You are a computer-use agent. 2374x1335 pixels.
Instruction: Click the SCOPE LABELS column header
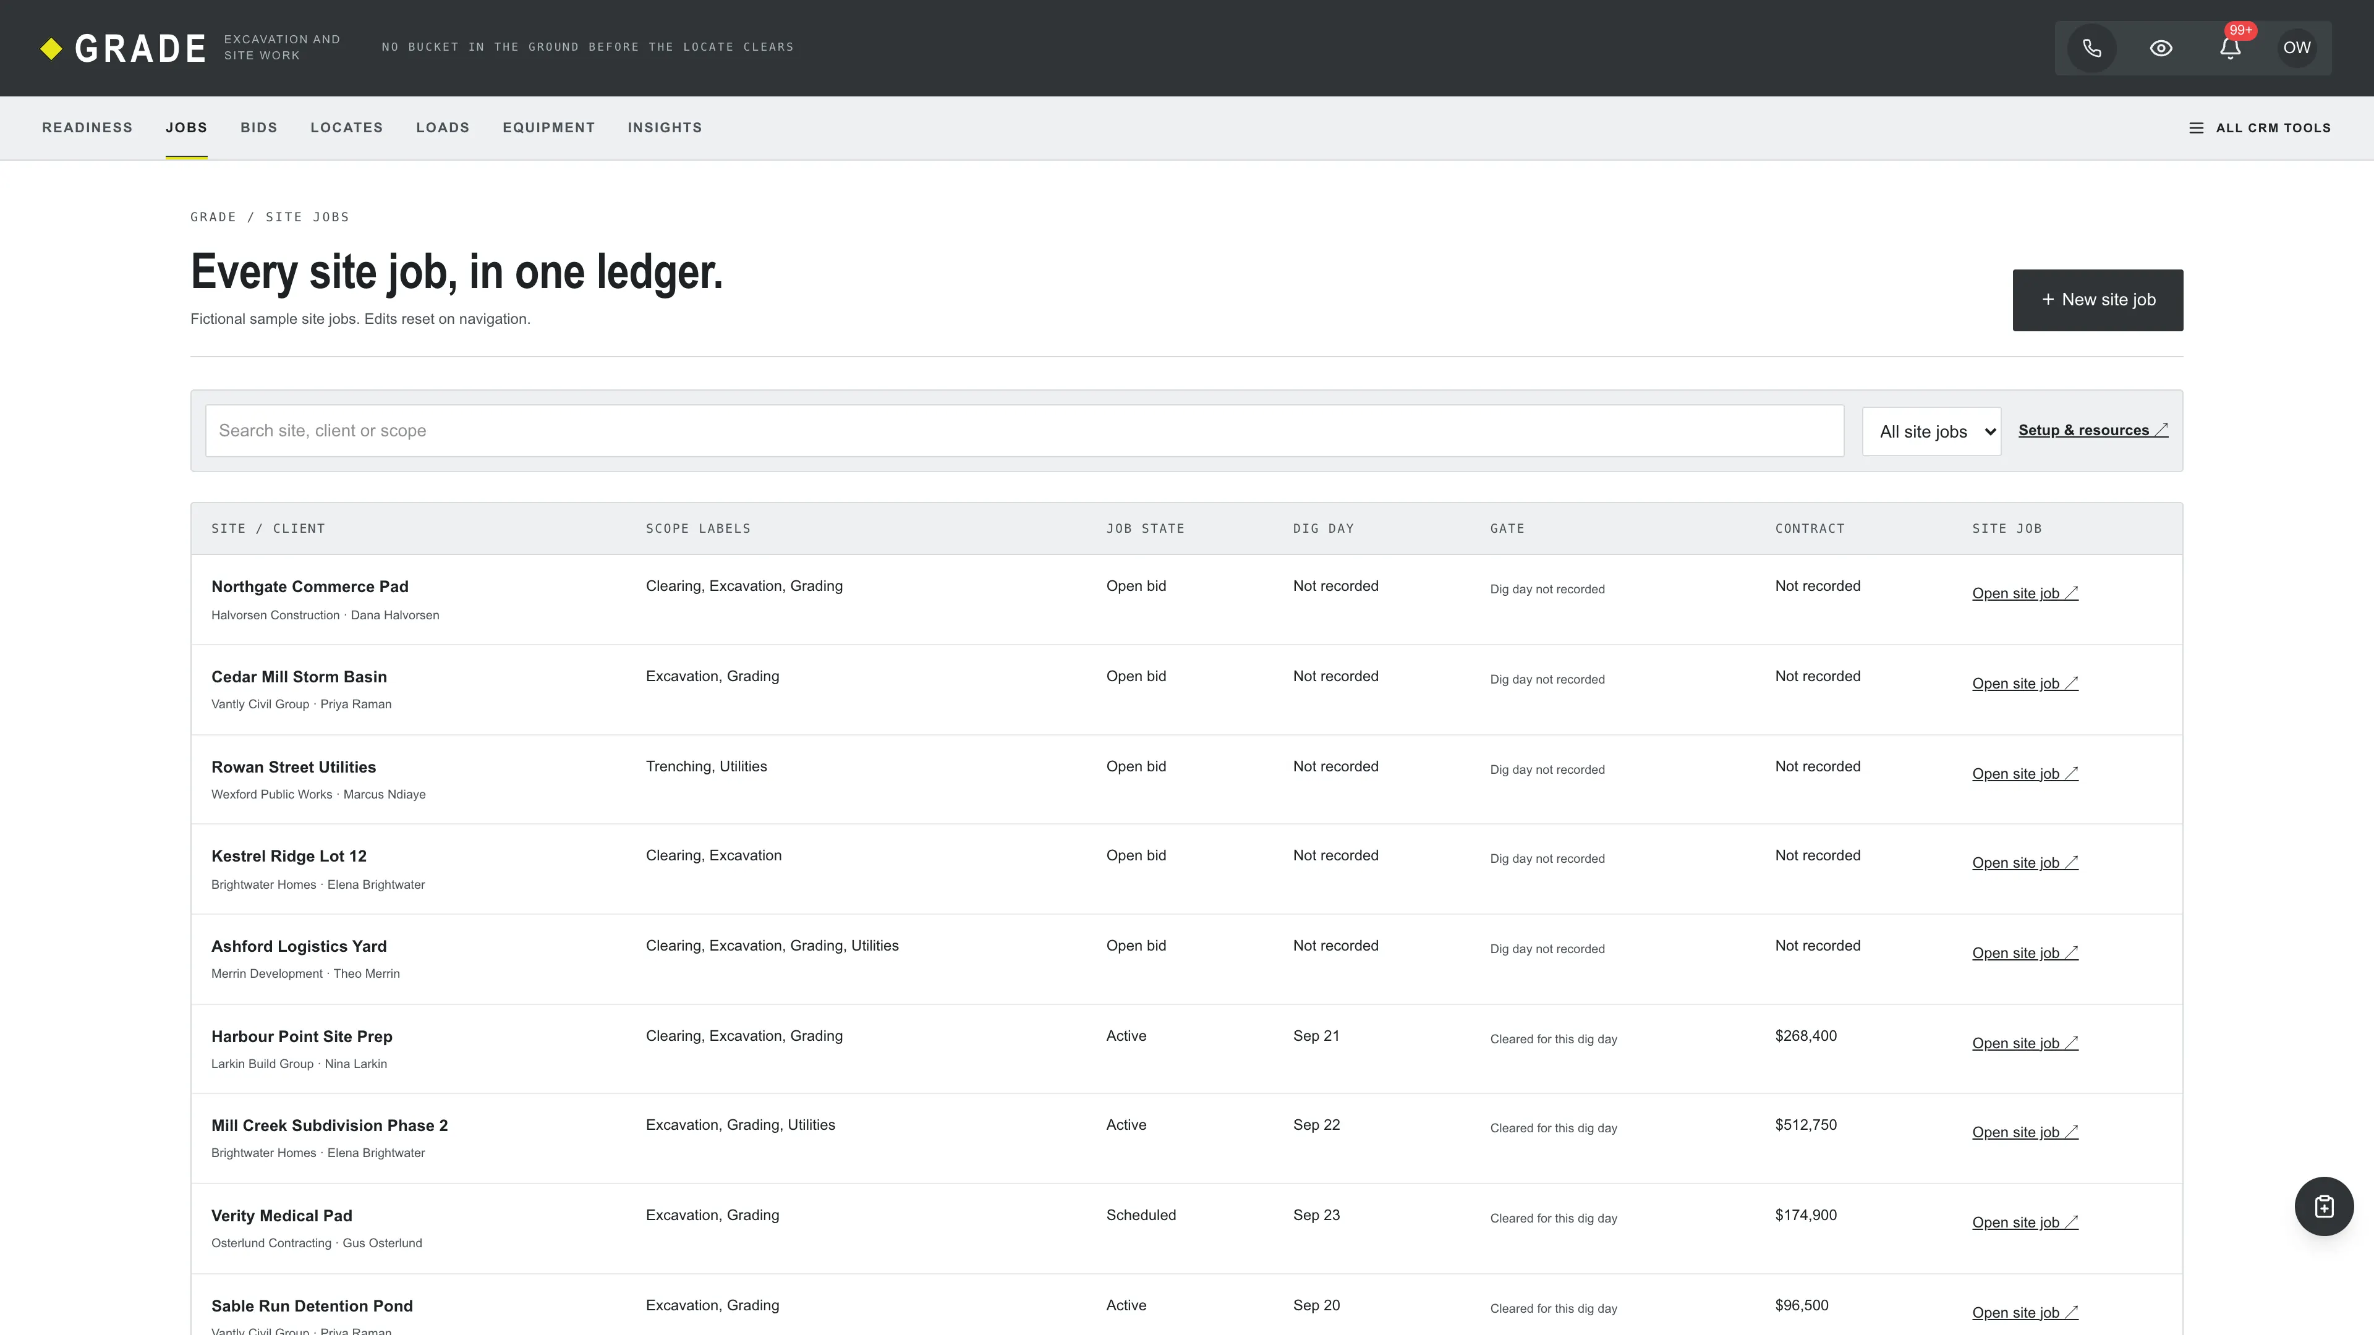697,529
